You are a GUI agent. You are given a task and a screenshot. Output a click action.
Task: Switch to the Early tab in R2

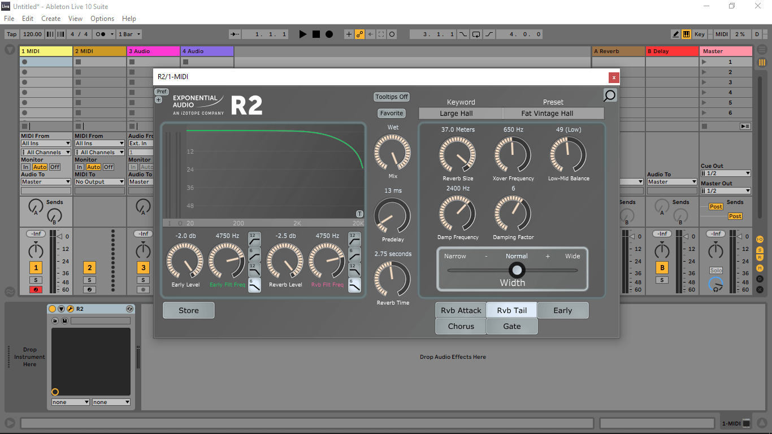563,310
